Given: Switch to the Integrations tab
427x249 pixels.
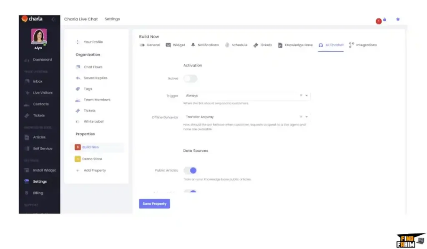Looking at the screenshot, I should 366,45.
